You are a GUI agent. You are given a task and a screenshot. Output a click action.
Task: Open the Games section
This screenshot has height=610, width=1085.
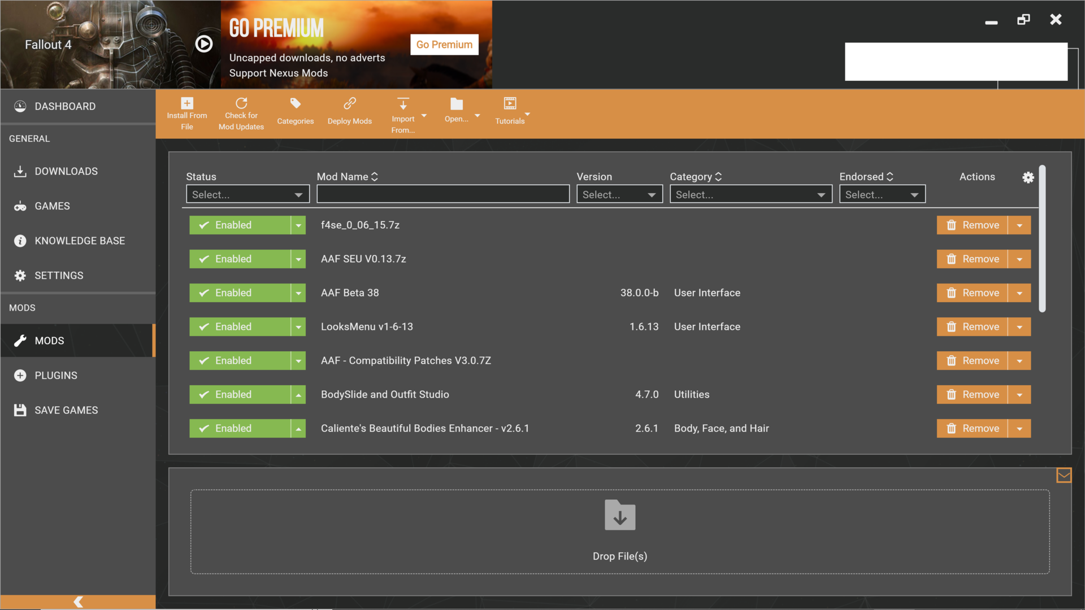78,206
